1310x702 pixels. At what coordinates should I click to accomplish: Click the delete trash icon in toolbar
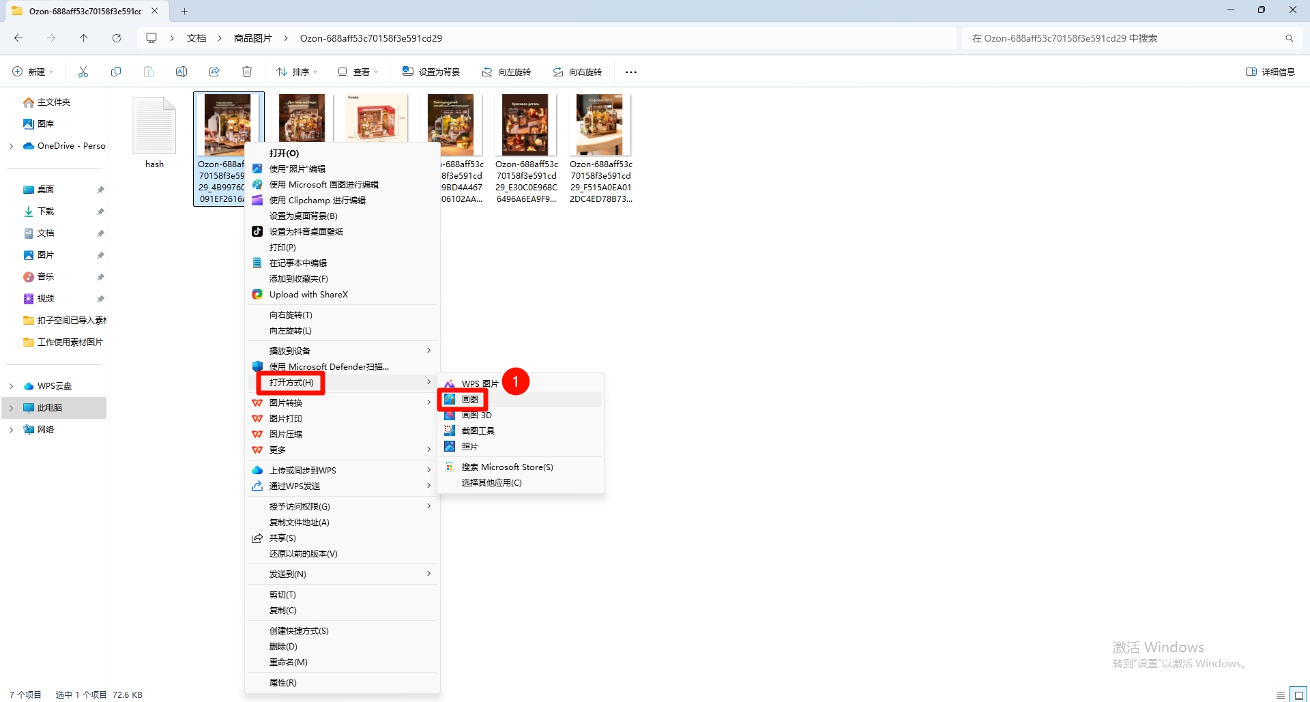[x=247, y=72]
